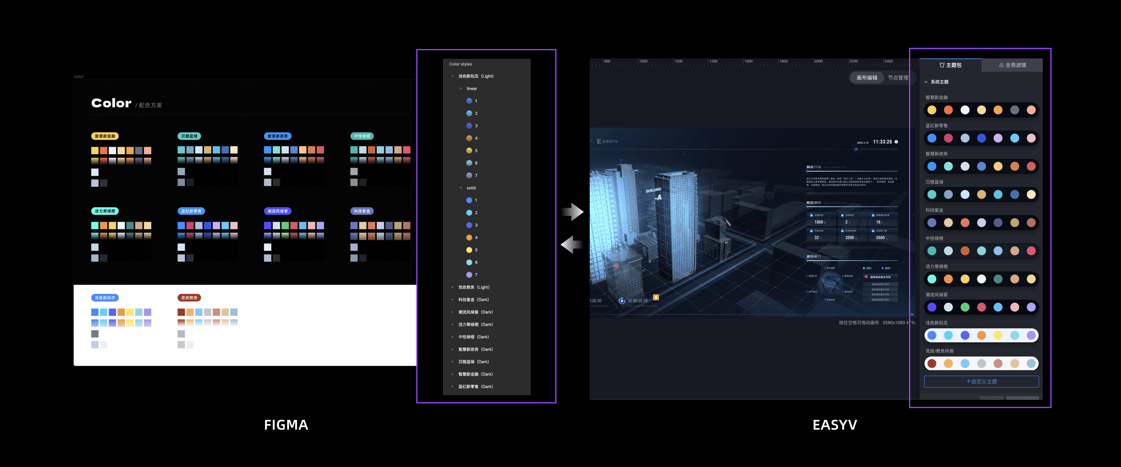Collapse the solid subgroup arrow

(x=461, y=188)
